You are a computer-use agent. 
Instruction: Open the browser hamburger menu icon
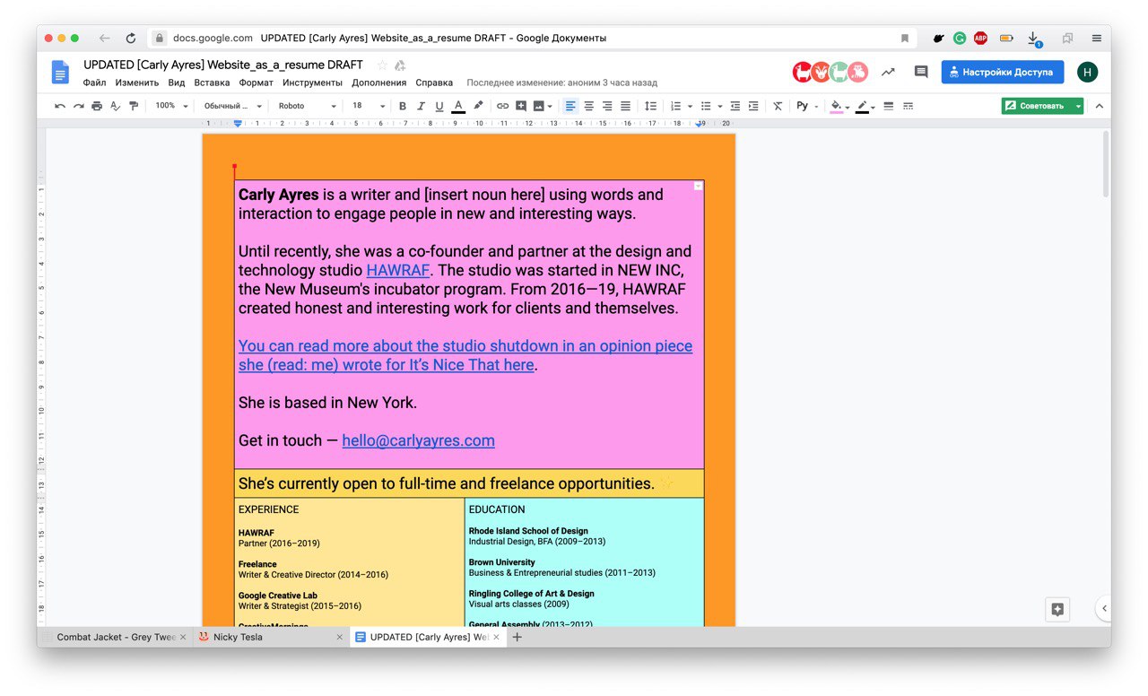pos(1097,39)
